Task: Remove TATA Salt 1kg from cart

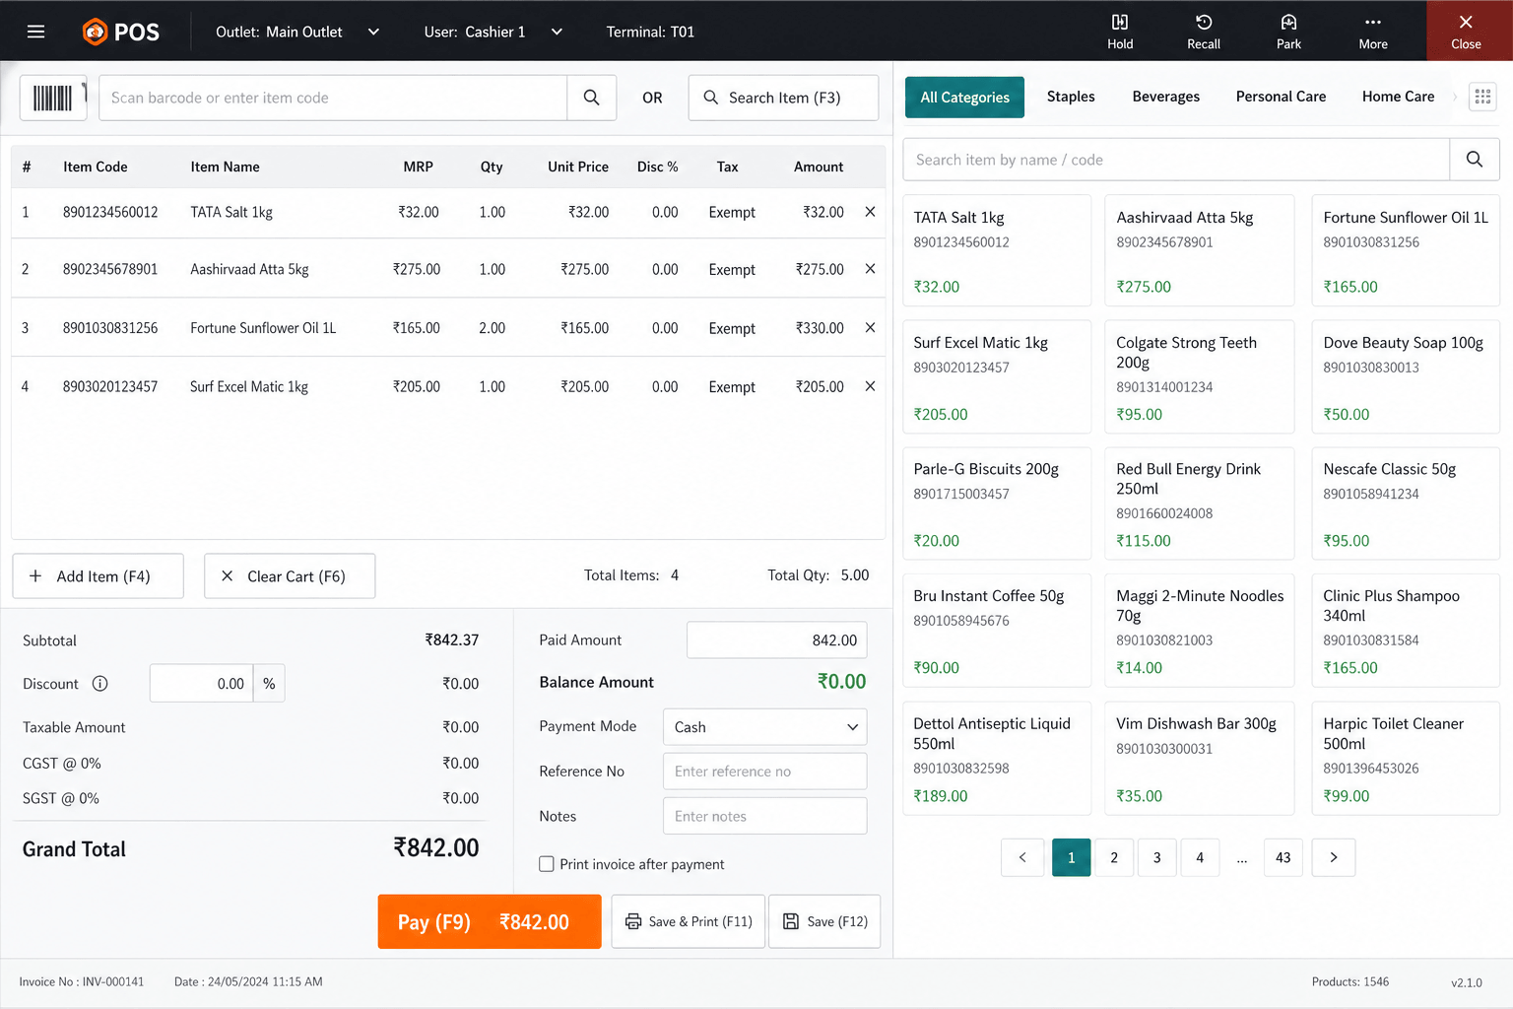Action: tap(870, 212)
